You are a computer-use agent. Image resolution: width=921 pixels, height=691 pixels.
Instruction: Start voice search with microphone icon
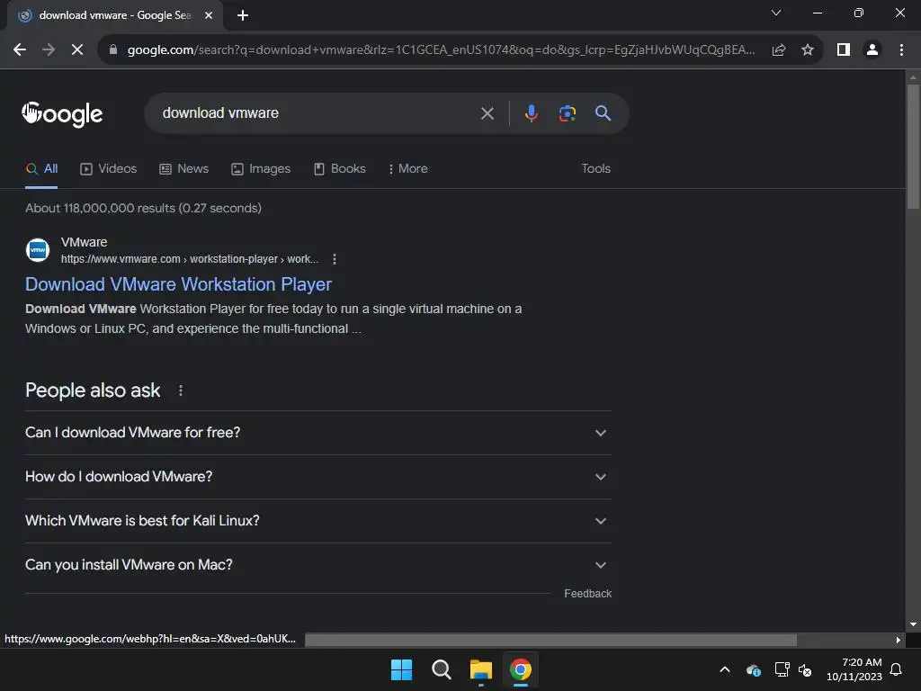pos(531,112)
